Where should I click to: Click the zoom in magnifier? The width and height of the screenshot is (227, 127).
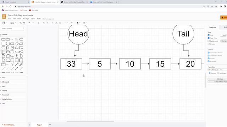point(21,23)
